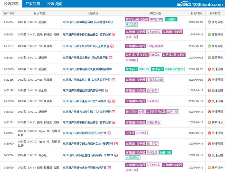The width and height of the screenshot is (225, 173).
Task: Click image icon beside 前挡玻璃内饰板开裂
Action: pyautogui.click(x=106, y=90)
